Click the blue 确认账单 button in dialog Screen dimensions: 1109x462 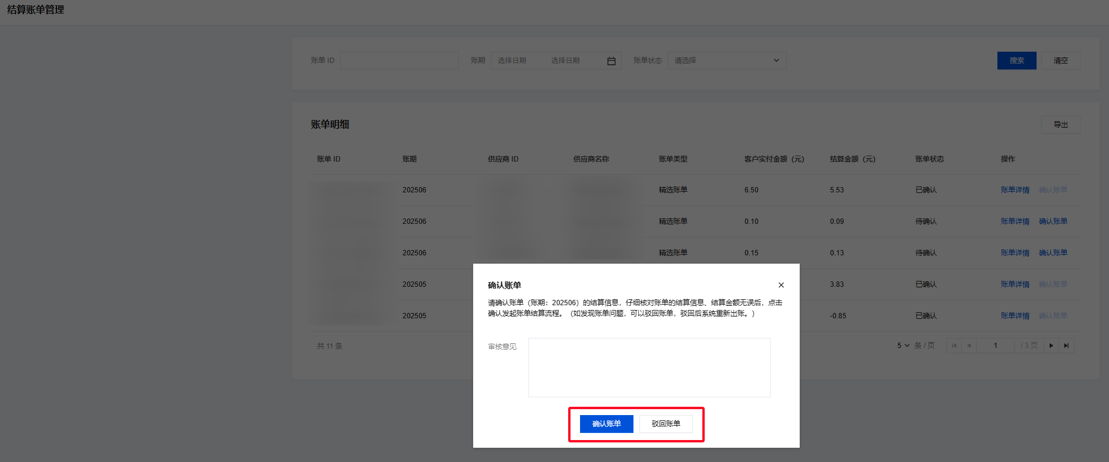tap(606, 424)
